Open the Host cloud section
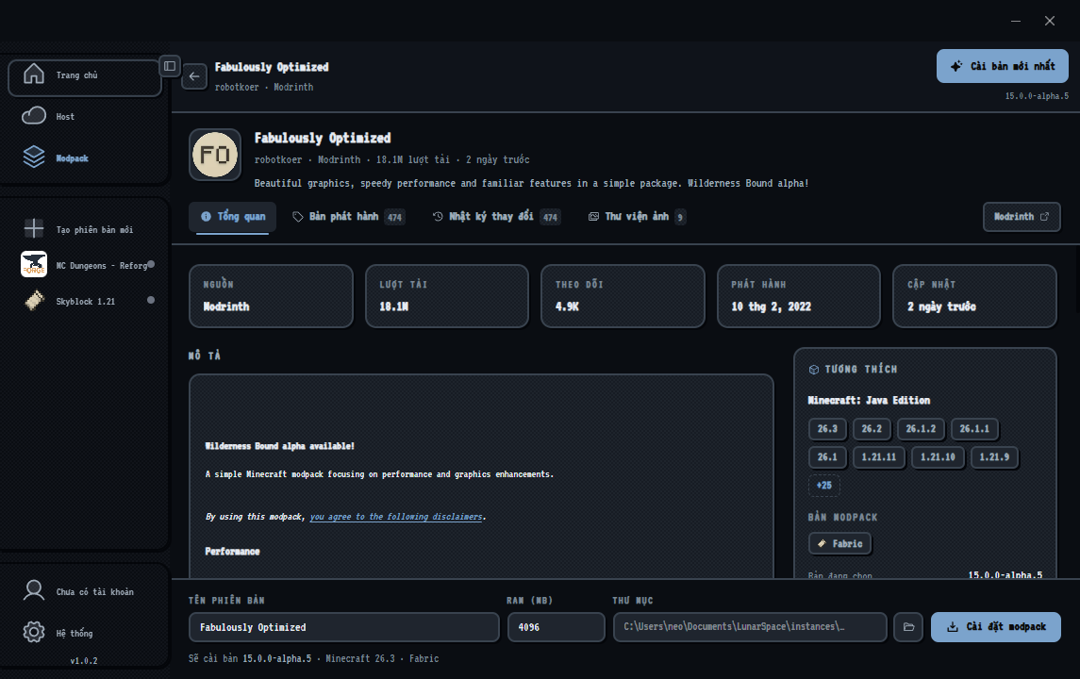 click(x=85, y=116)
